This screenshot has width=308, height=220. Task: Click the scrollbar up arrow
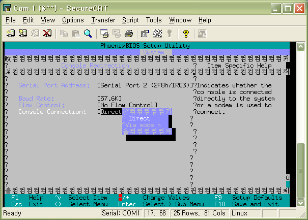pyautogui.click(x=300, y=46)
